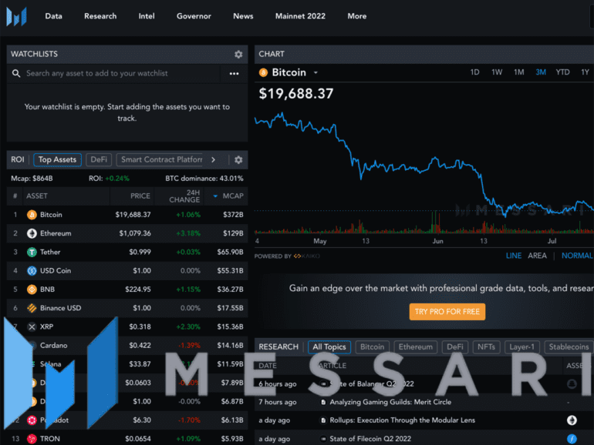Select 1D chart timeframe
Viewport: 594px width, 445px height.
click(474, 72)
